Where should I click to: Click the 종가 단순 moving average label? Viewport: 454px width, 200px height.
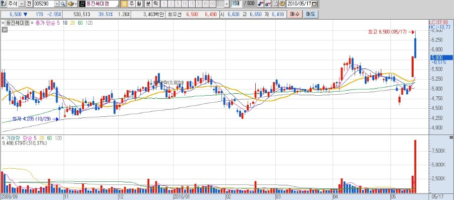[45, 23]
